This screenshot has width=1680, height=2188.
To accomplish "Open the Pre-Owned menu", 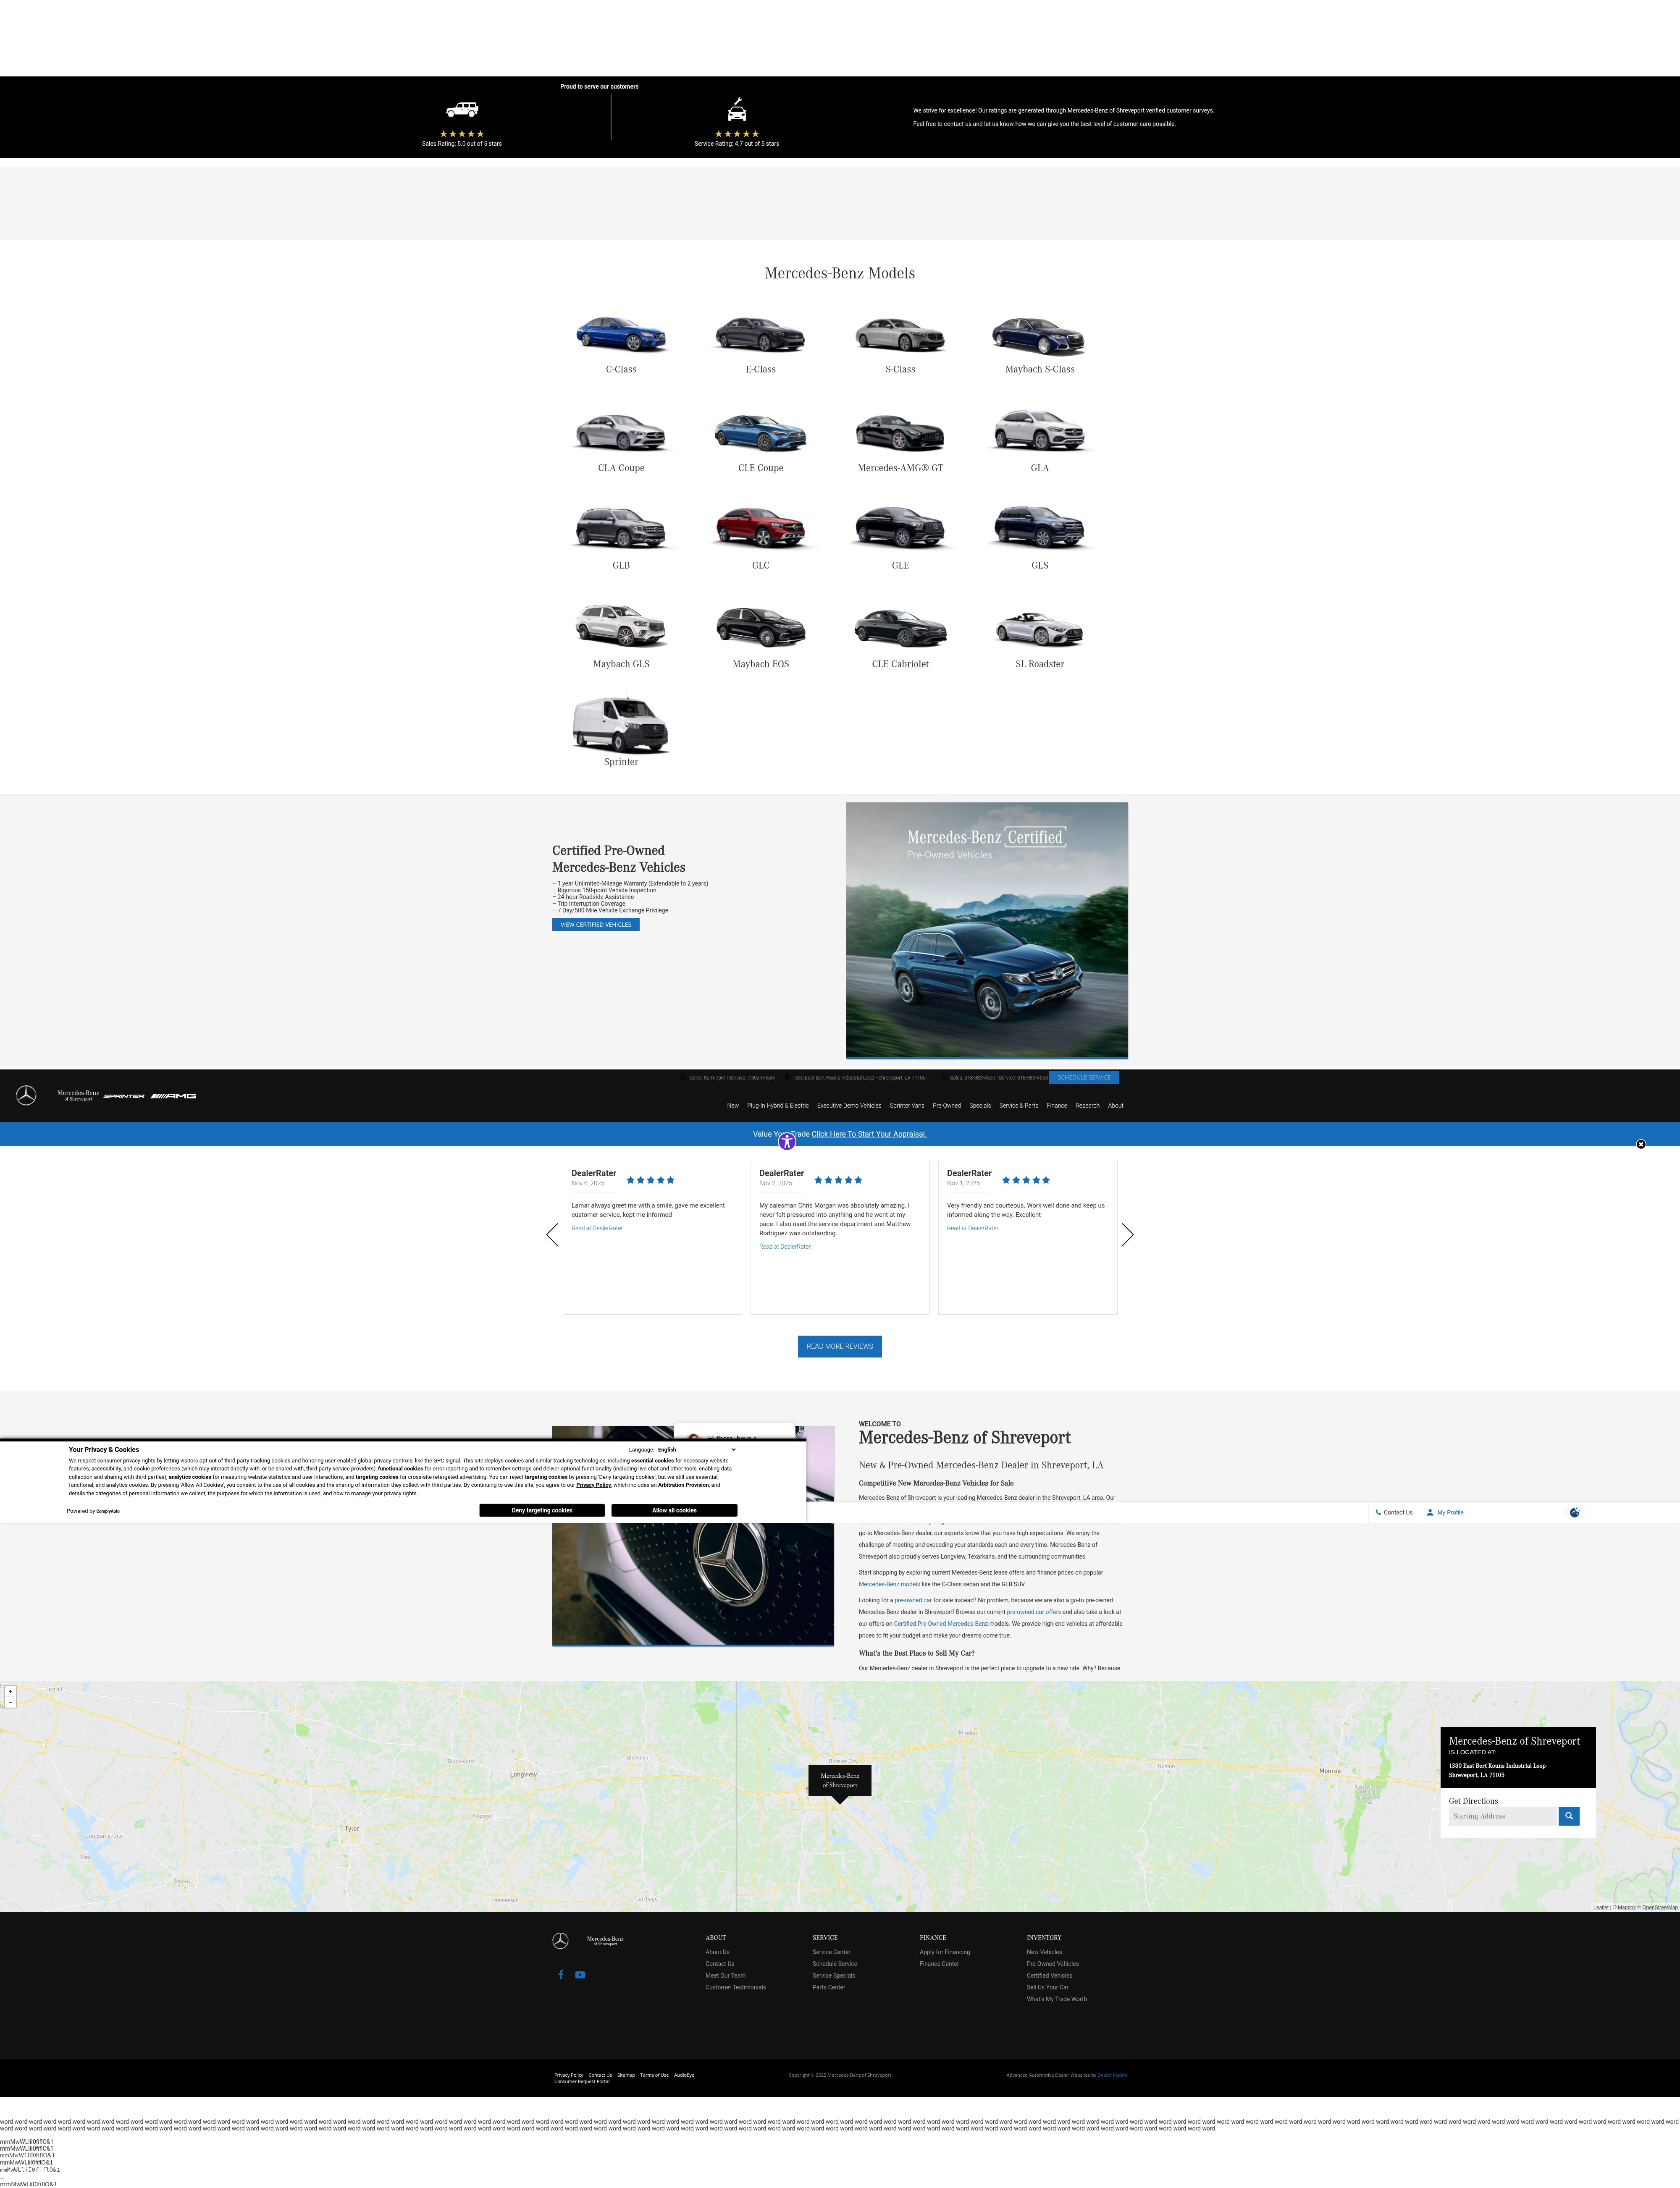I will [x=947, y=1106].
